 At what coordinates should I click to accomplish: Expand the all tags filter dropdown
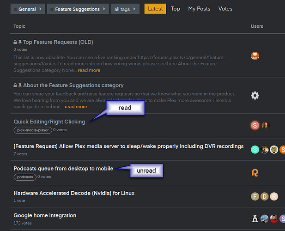[125, 9]
